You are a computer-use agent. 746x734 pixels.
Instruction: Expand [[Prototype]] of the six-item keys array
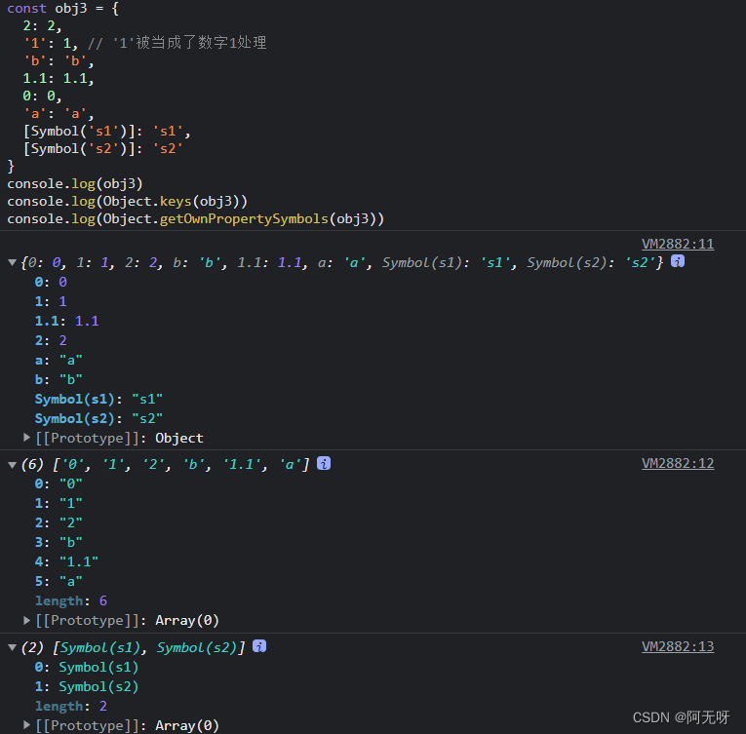pyautogui.click(x=26, y=620)
